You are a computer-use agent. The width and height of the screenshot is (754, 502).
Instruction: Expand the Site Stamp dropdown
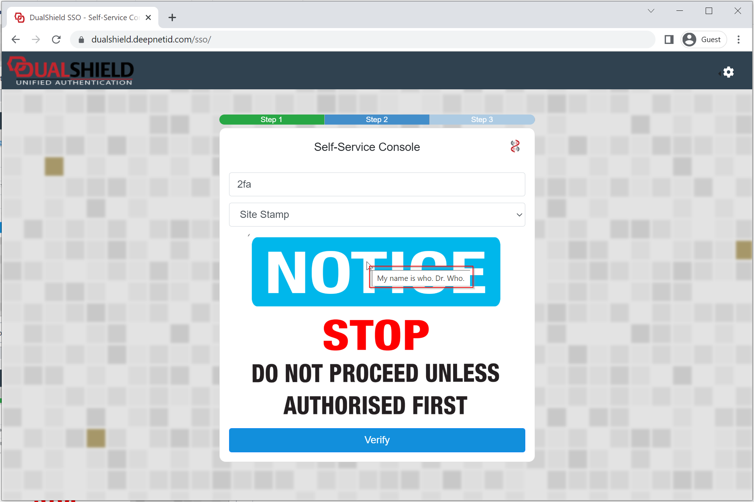pos(377,215)
